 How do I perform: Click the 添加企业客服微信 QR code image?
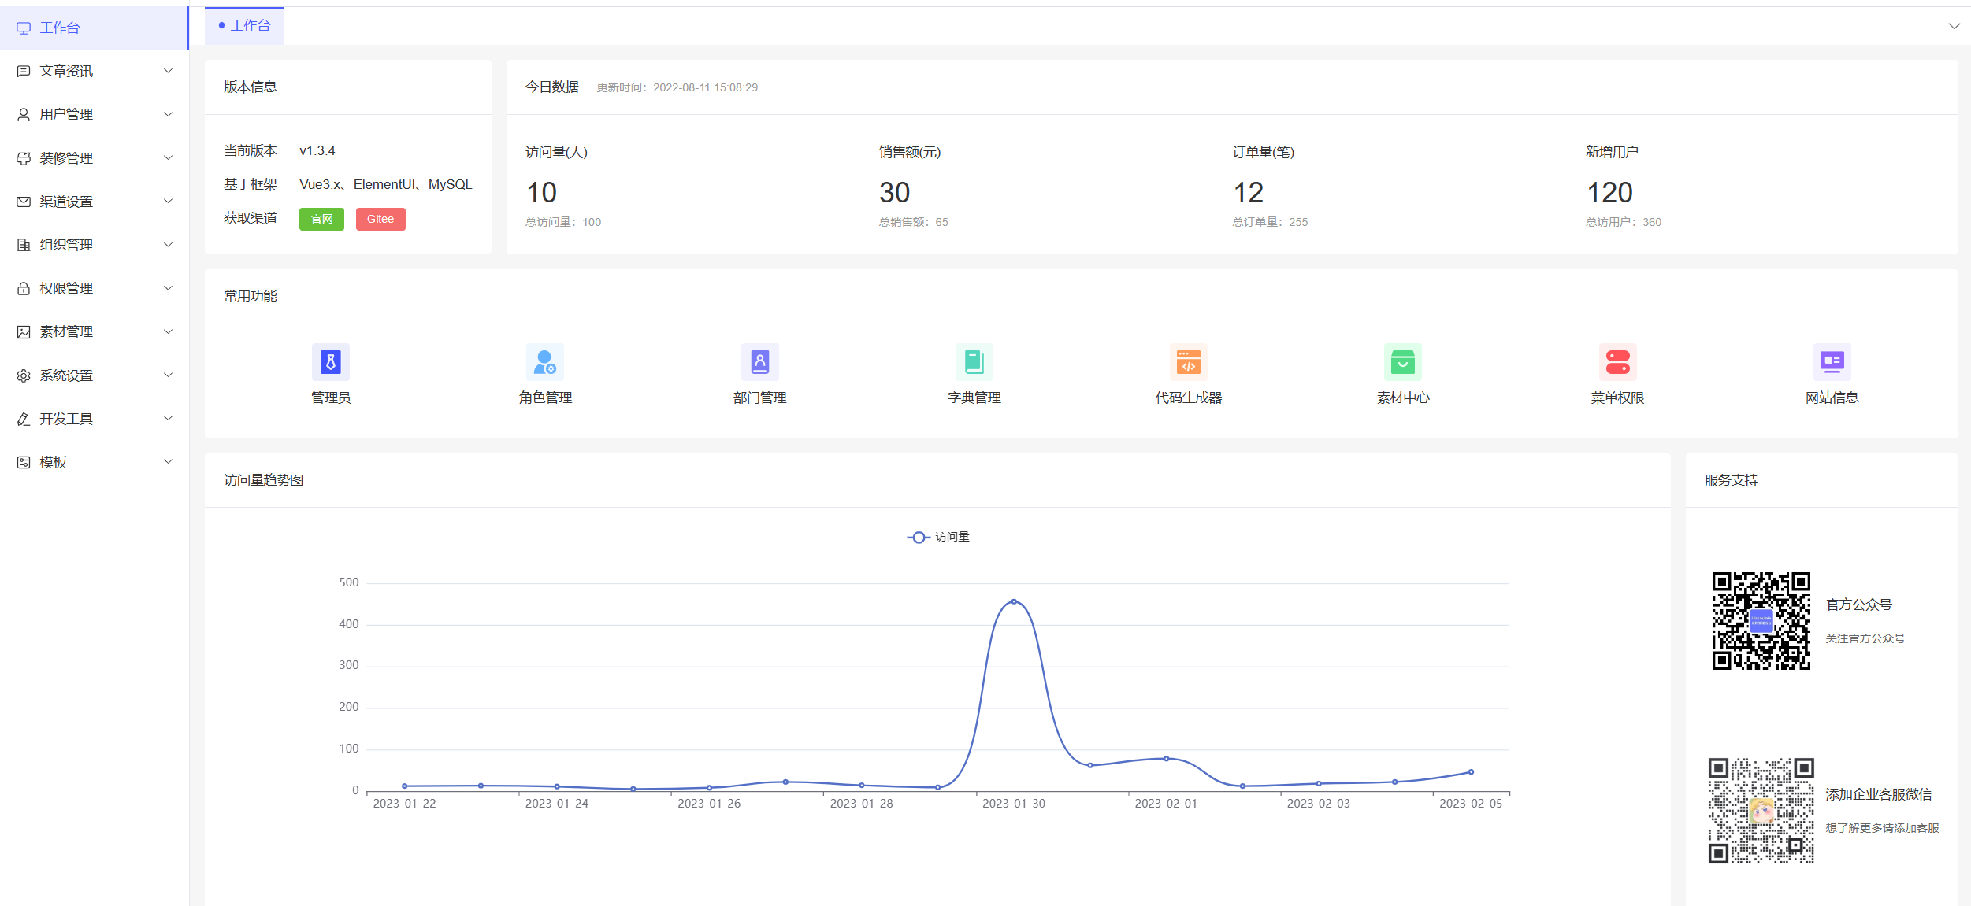point(1761,811)
